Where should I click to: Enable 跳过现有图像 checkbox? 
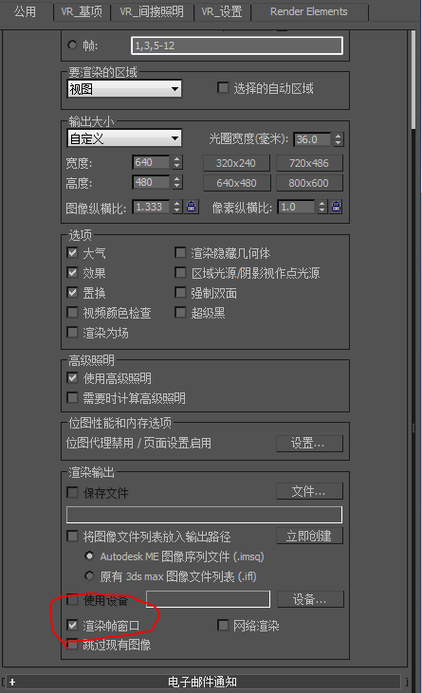[72, 645]
